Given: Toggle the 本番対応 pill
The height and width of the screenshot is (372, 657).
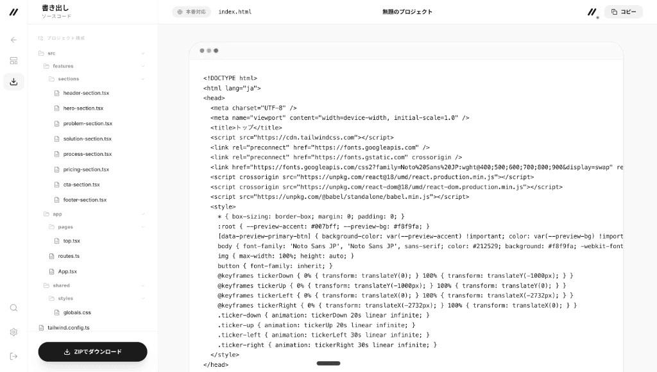Looking at the screenshot, I should click(x=191, y=12).
